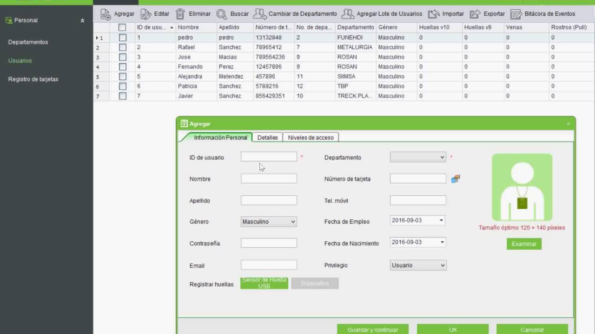Click the Cancelar button
Screen dimensions: 595x334
tap(532, 329)
